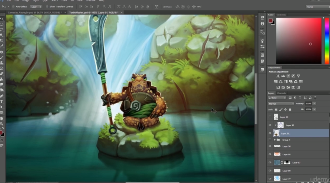The image size is (330, 183).
Task: Open the View menu
Action: [80, 1]
